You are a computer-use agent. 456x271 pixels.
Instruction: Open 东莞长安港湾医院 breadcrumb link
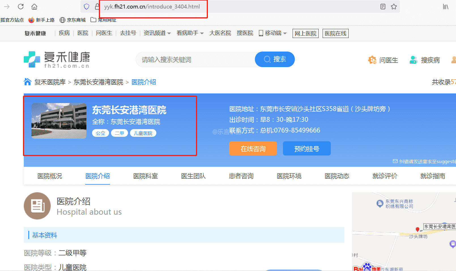pos(99,82)
